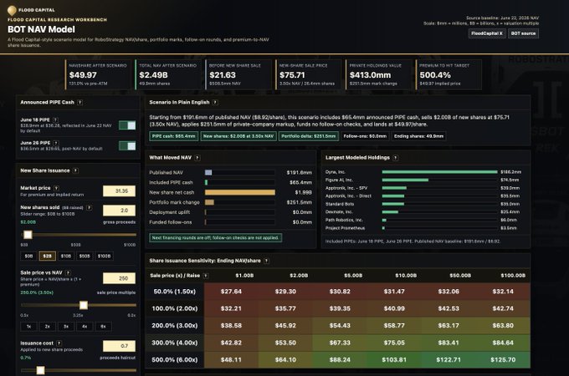Open help icon next to Issuance cost
569x376 pixels.
coord(59,343)
